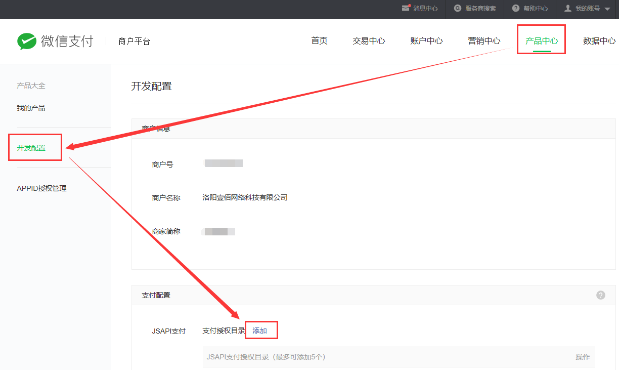The width and height of the screenshot is (619, 370).
Task: Click the 商户平台 title text
Action: (134, 42)
